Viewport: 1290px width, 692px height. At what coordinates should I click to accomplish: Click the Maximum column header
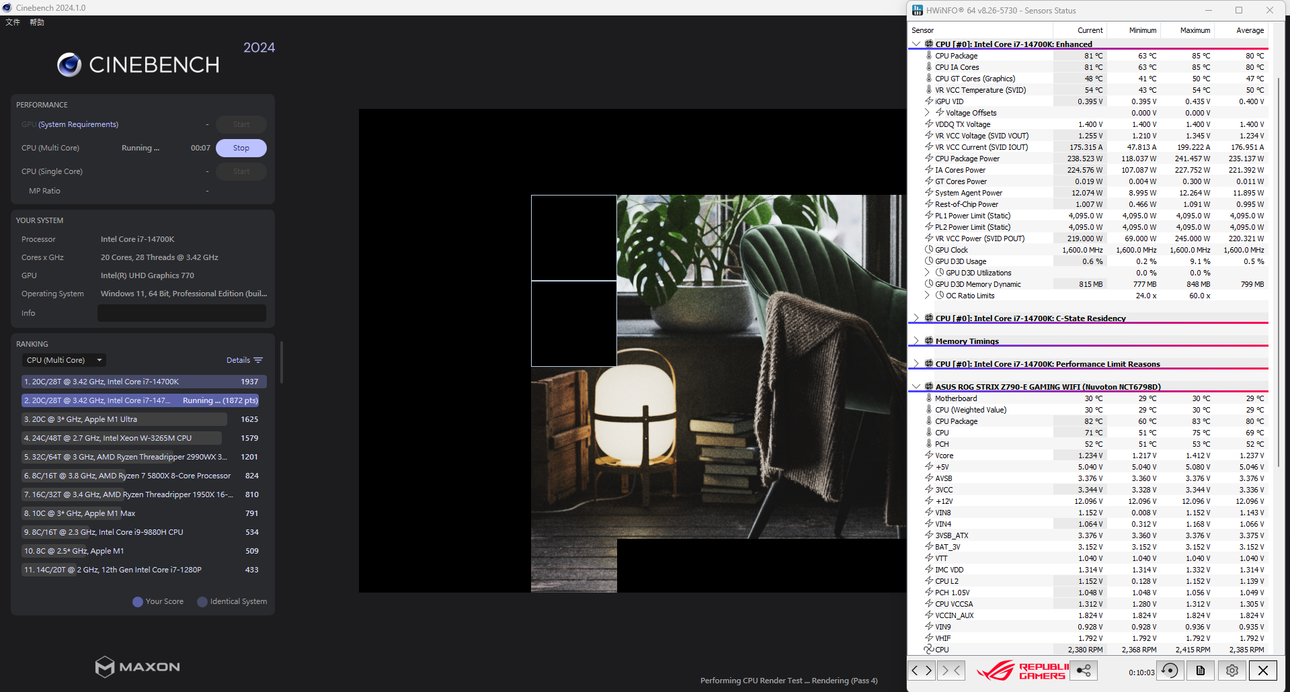pyautogui.click(x=1187, y=30)
